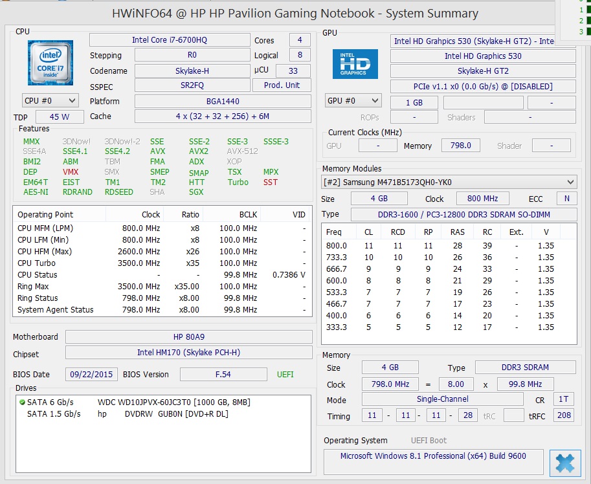
Task: Select the Ring Max row
Action: pyautogui.click(x=162, y=287)
